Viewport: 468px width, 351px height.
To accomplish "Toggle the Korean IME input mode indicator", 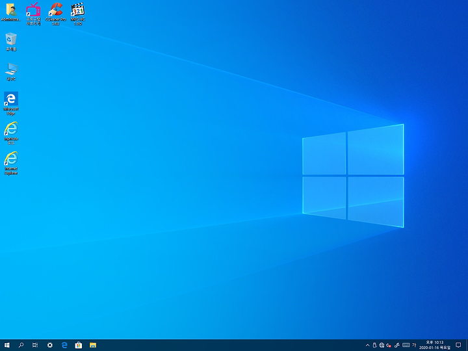I will (x=414, y=345).
